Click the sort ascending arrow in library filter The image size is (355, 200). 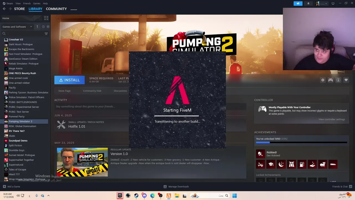click(37, 27)
